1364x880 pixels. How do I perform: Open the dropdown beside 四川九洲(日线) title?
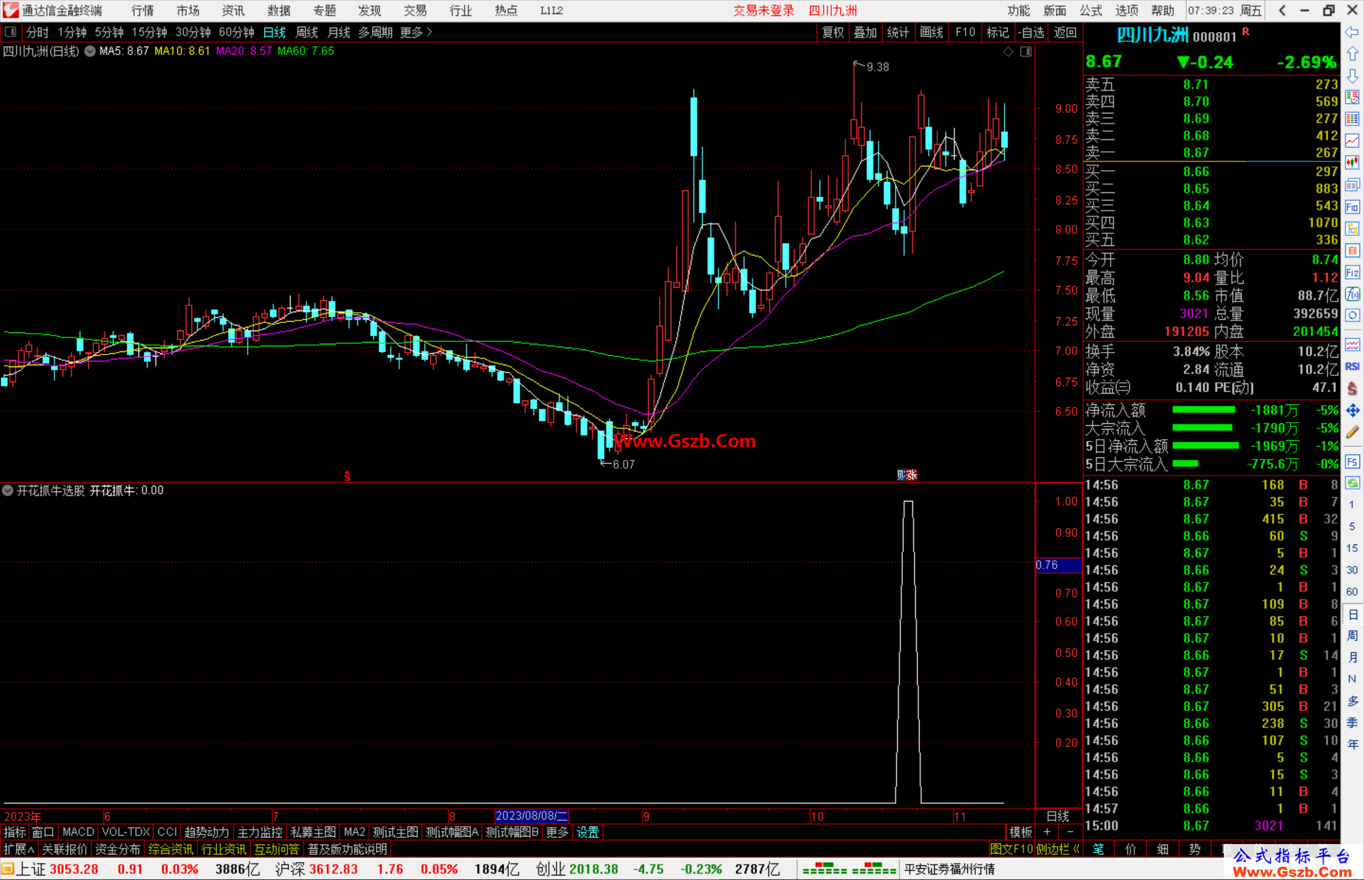(90, 51)
